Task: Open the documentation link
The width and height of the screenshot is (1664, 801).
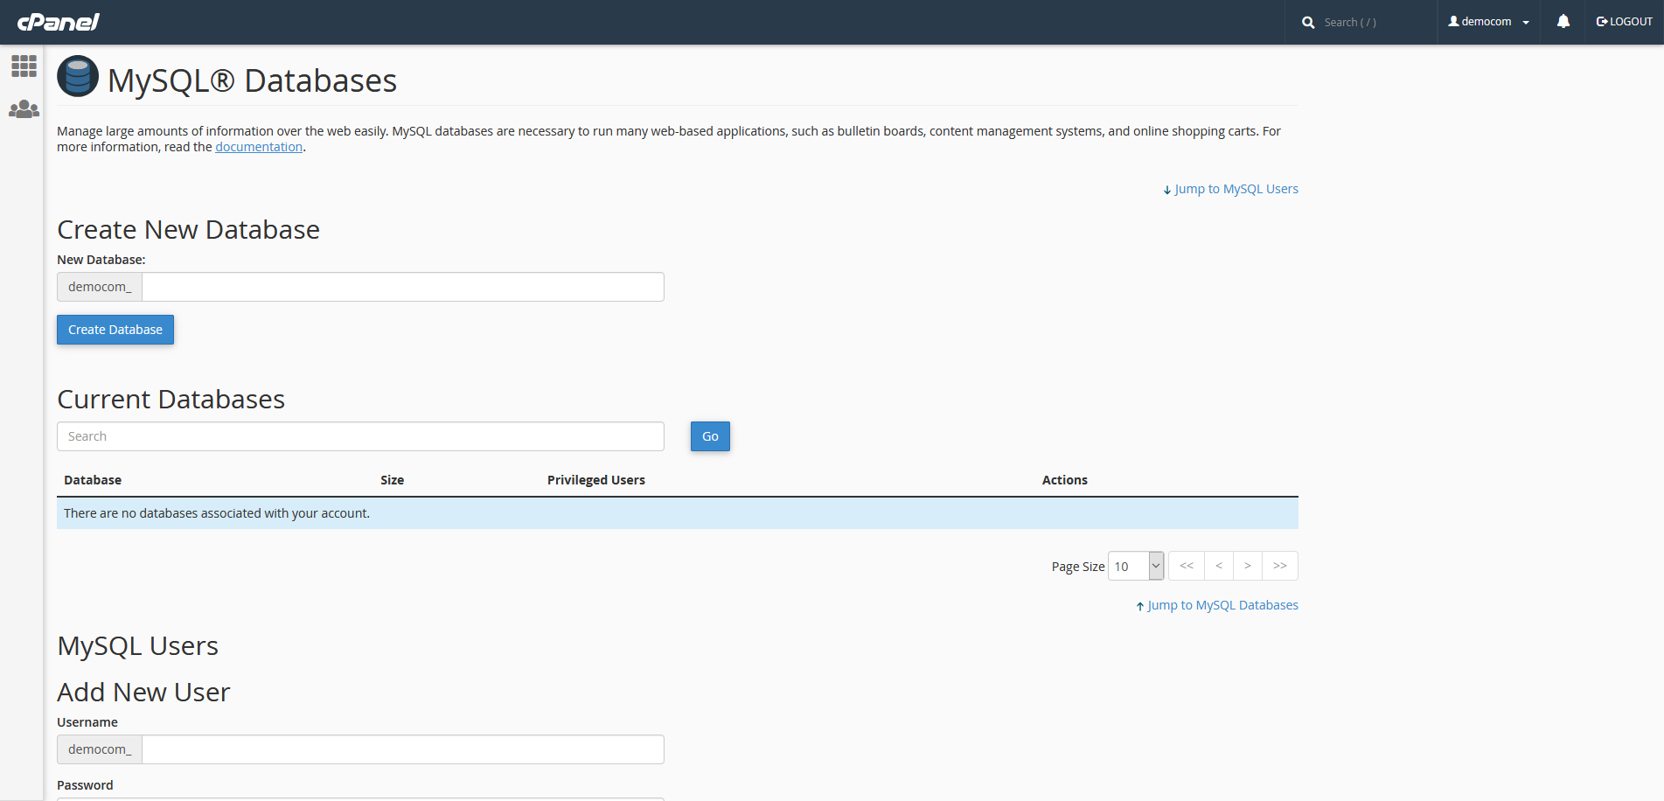Action: (259, 147)
